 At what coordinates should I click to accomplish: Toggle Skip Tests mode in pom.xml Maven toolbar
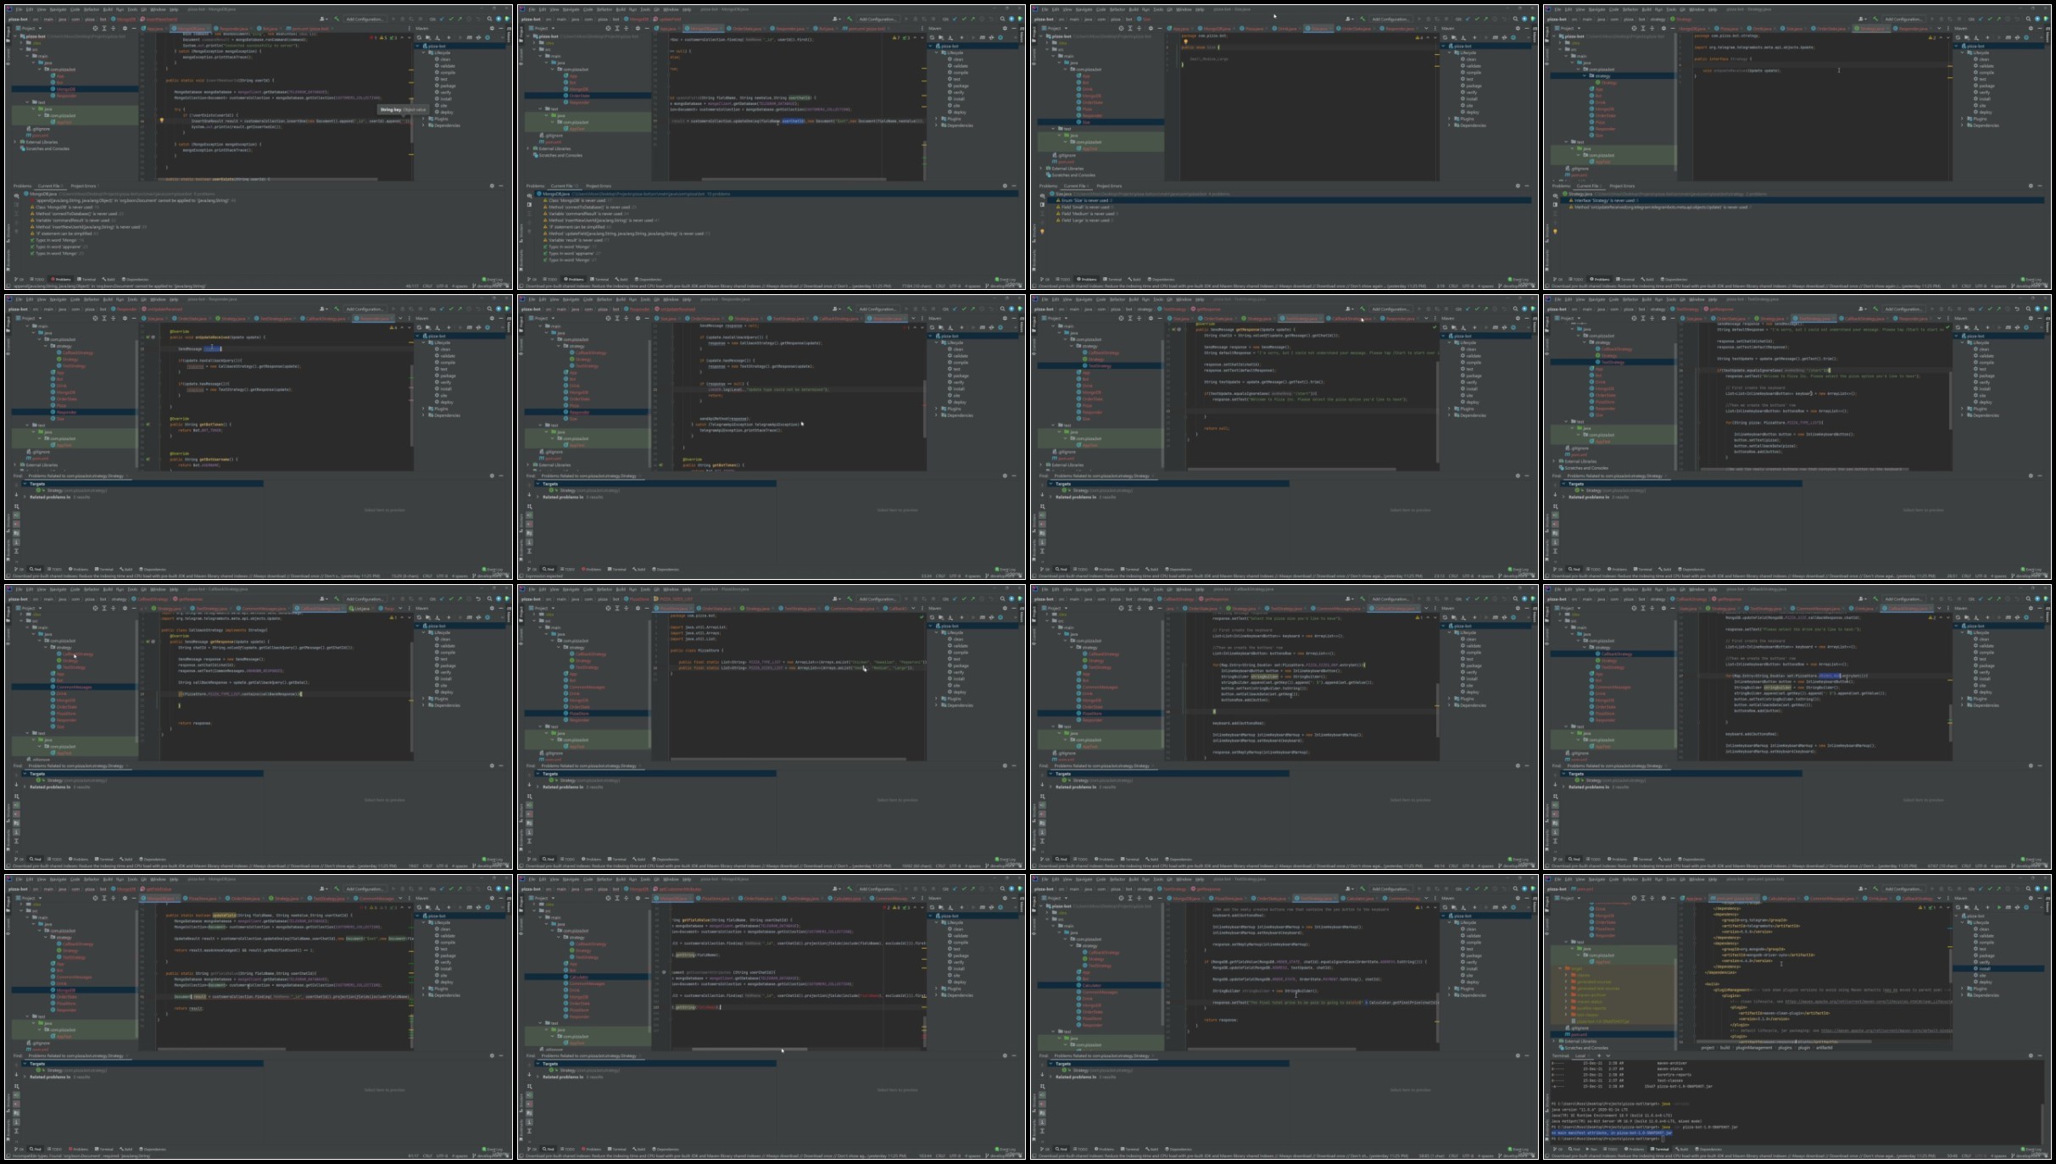pos(2026,907)
